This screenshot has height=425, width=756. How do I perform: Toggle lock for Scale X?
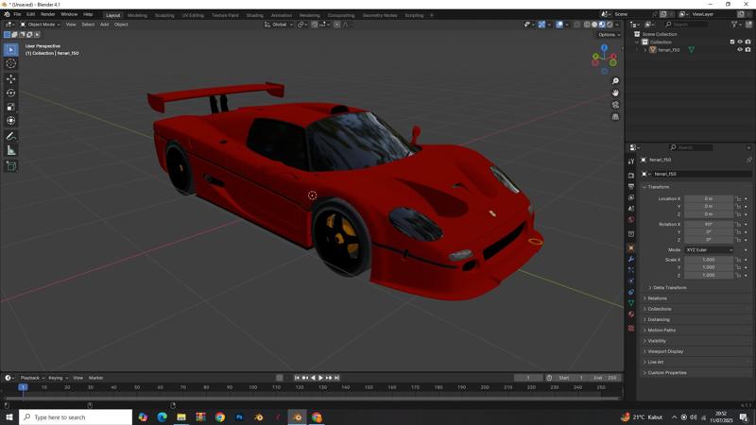tap(738, 260)
